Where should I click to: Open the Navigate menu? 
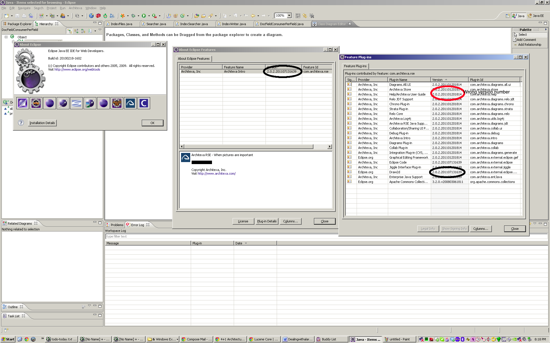coord(24,8)
